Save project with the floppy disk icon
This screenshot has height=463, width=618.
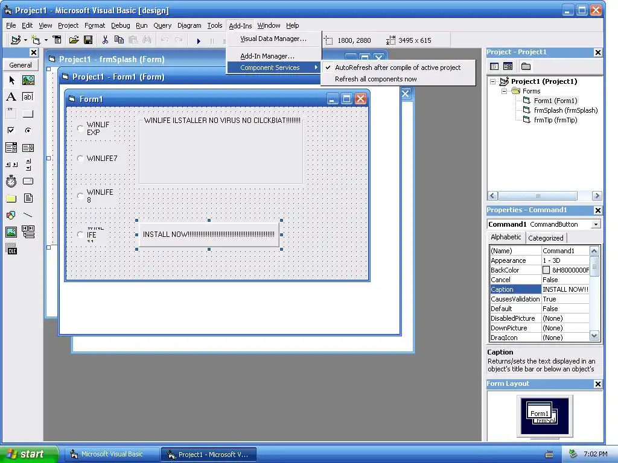[x=88, y=40]
